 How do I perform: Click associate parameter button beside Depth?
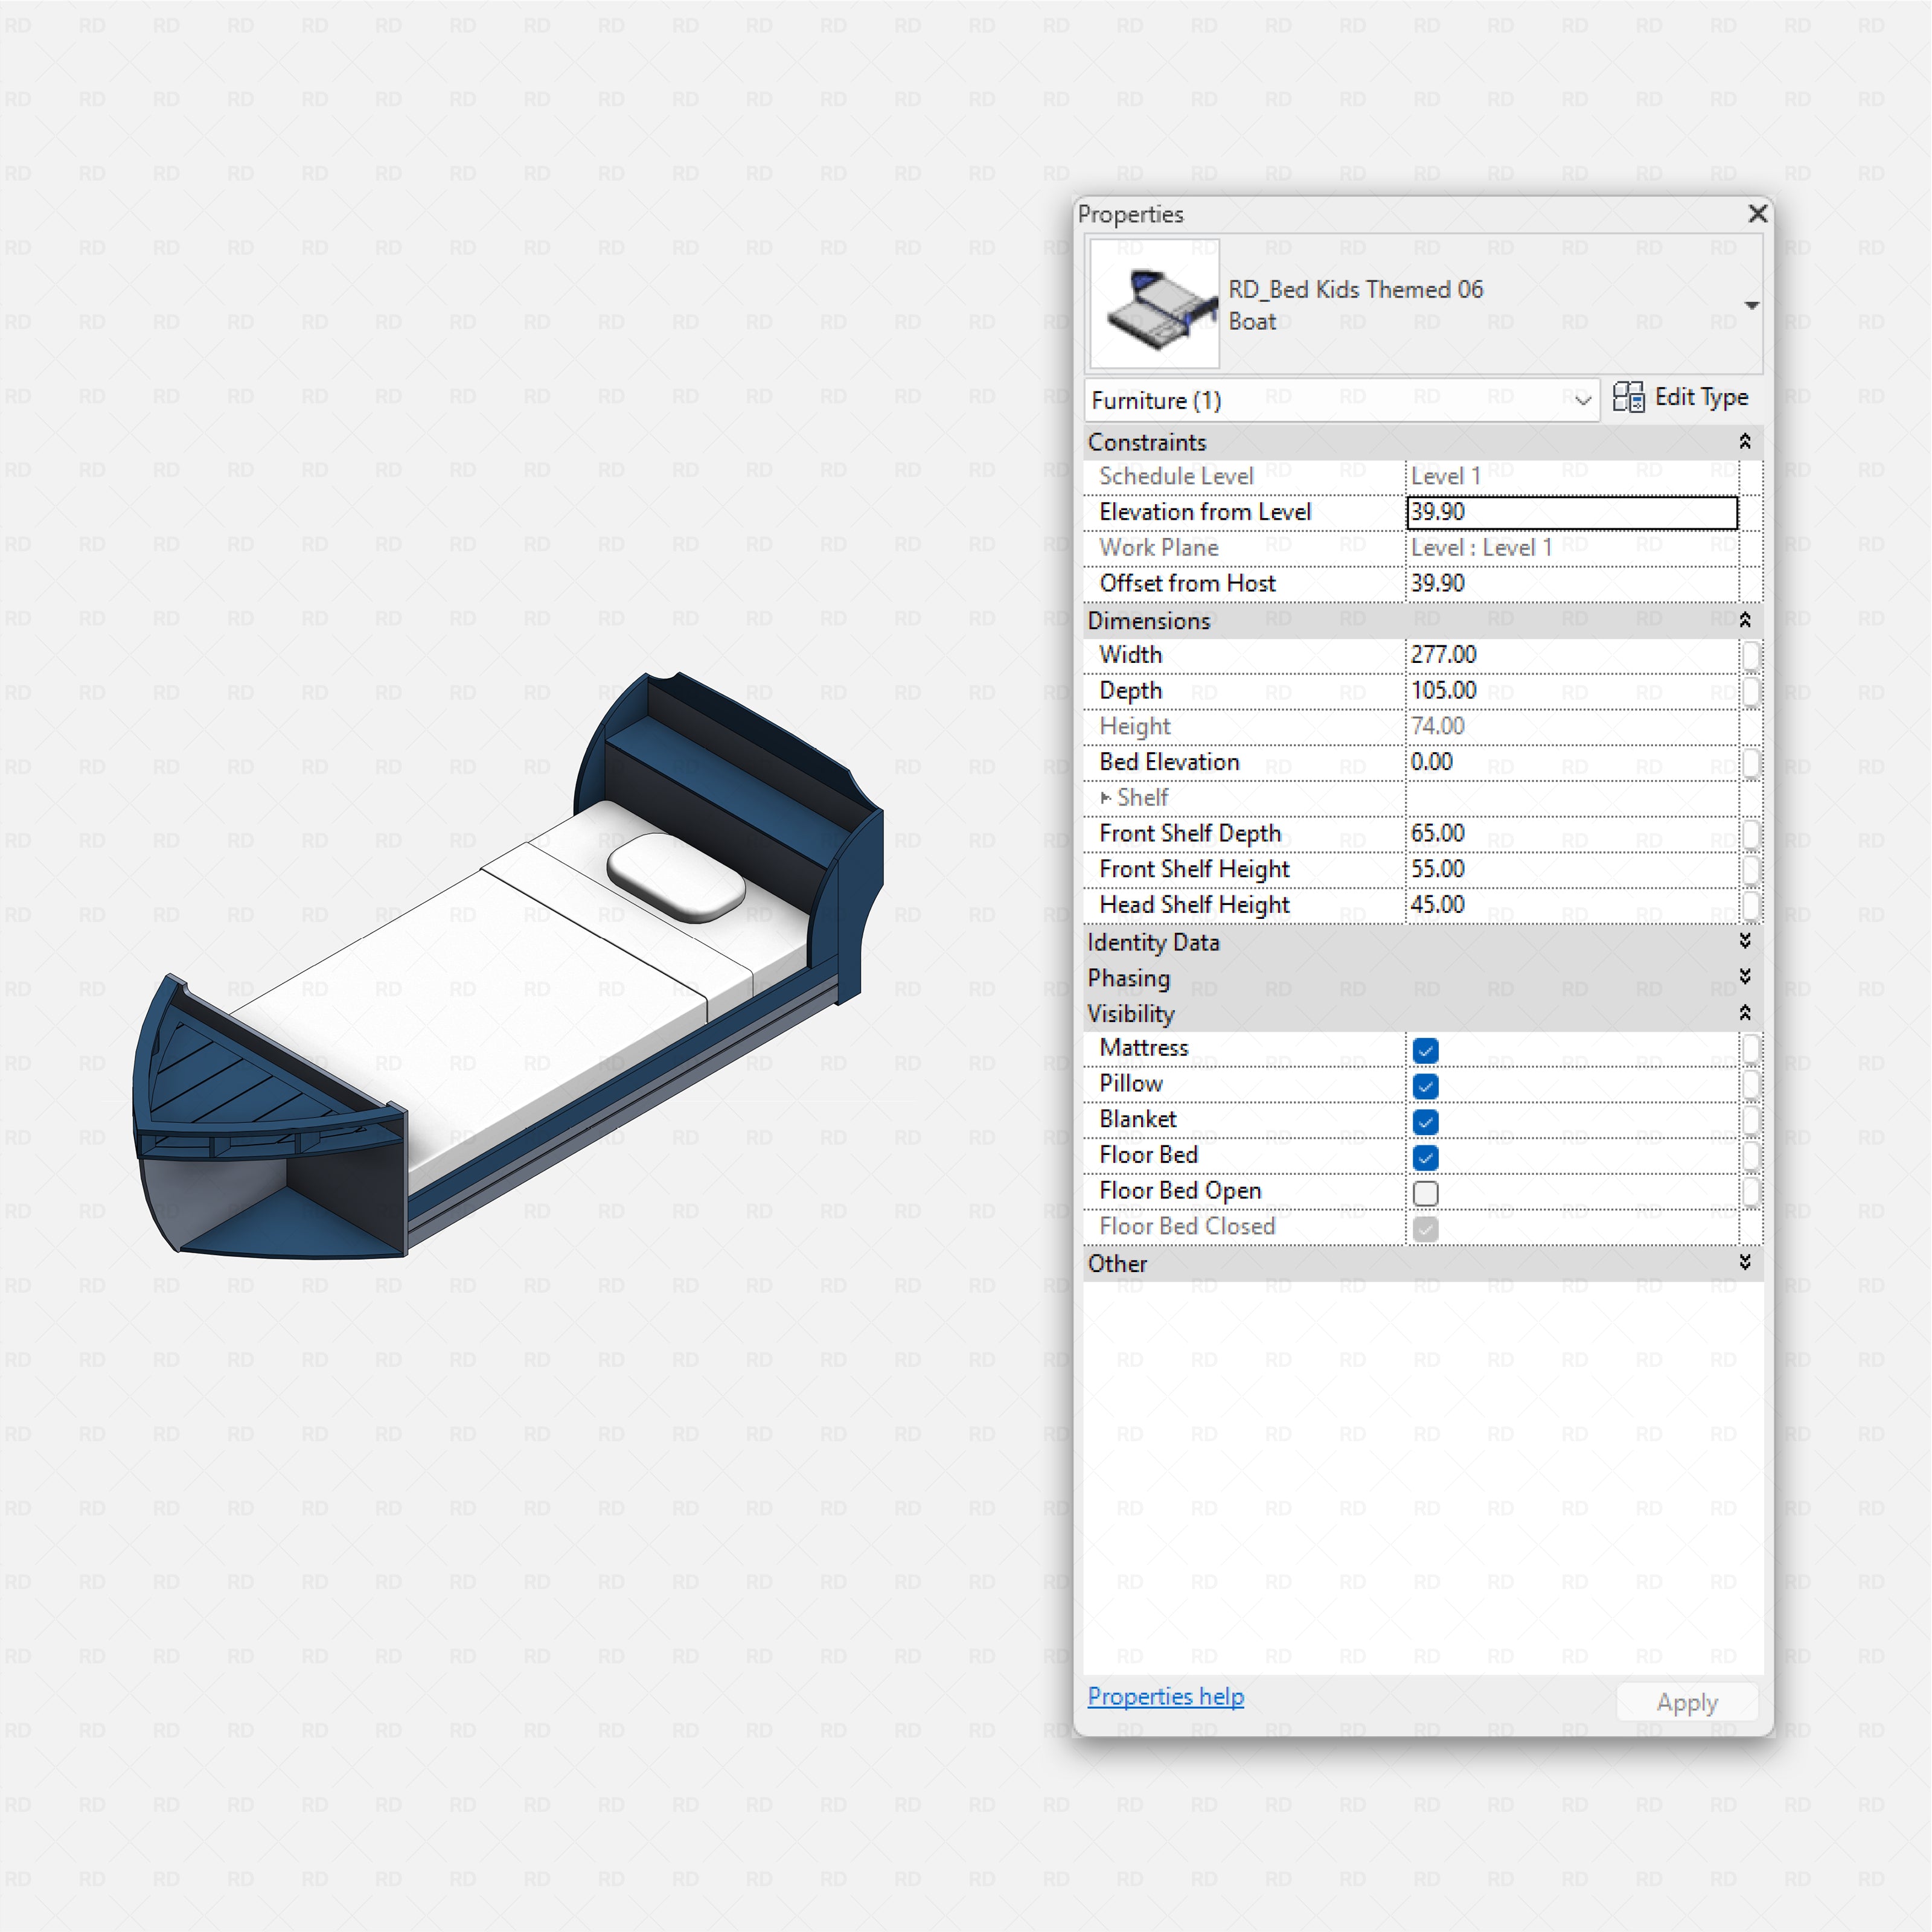tap(1751, 691)
